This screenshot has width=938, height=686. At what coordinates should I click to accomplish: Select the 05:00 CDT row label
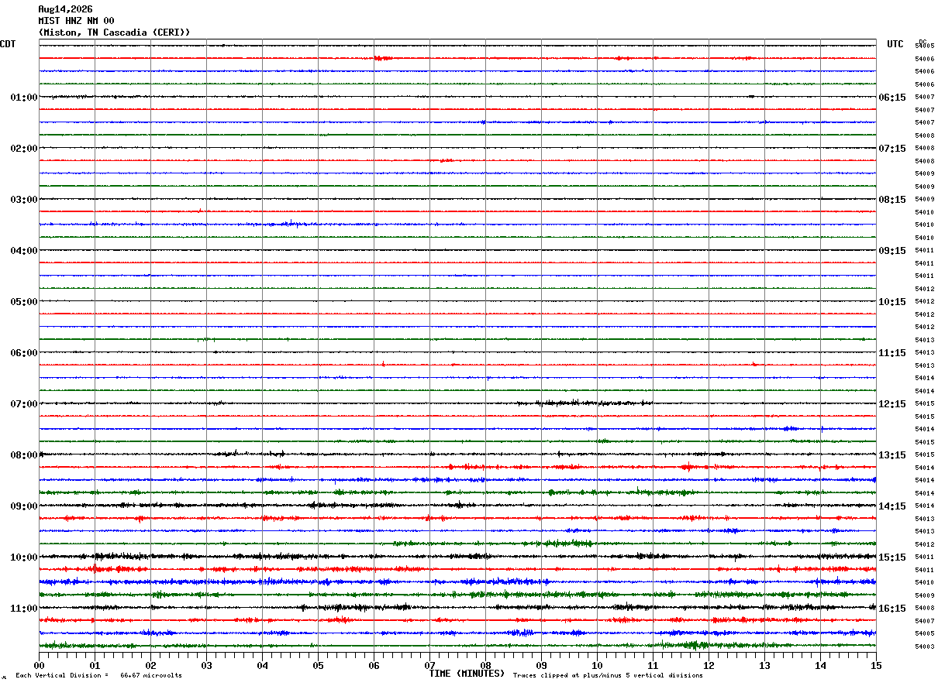24,302
